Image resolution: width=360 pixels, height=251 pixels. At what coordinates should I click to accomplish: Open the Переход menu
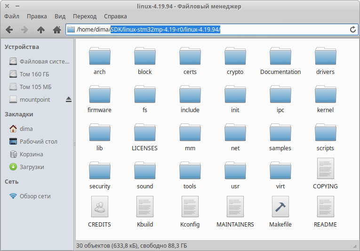85,16
